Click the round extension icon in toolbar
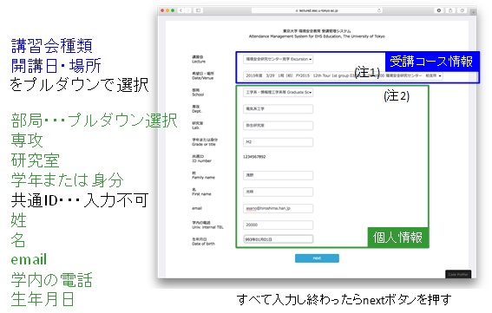Screen dimensions: 492x313 pos(439,10)
